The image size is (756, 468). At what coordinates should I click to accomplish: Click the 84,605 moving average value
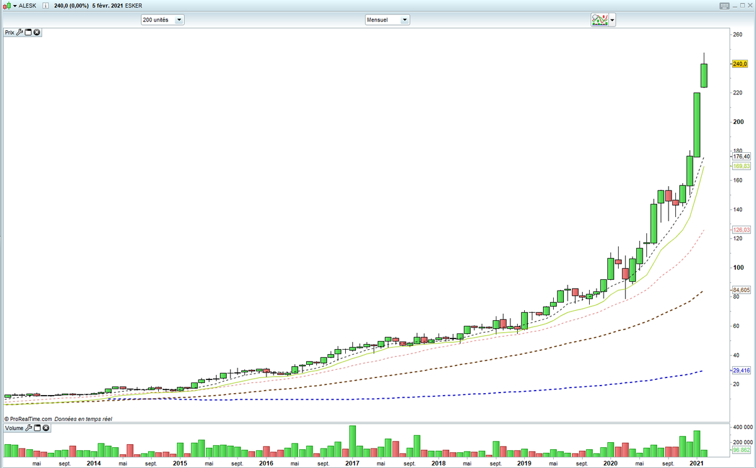tap(742, 290)
